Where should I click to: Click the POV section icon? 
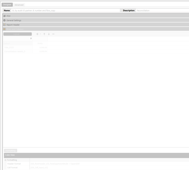click(4, 16)
